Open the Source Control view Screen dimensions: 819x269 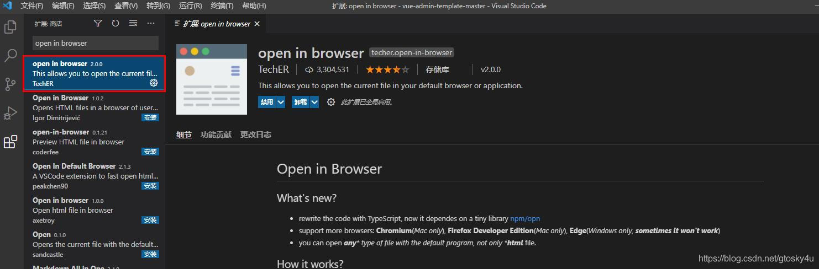(10, 84)
